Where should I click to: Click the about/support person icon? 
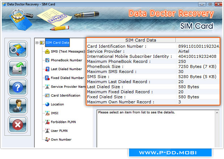(x=17, y=106)
